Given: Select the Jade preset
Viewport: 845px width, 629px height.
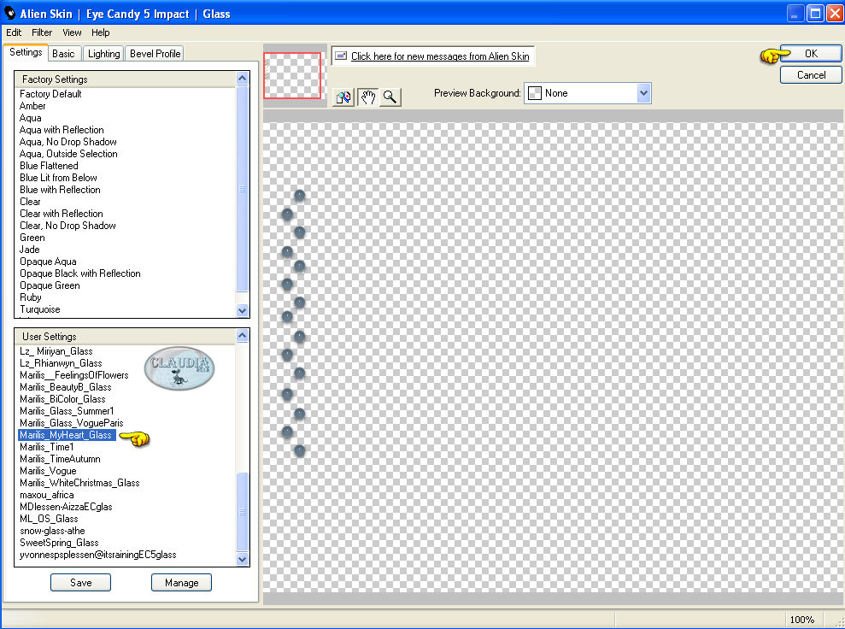Looking at the screenshot, I should tap(30, 250).
